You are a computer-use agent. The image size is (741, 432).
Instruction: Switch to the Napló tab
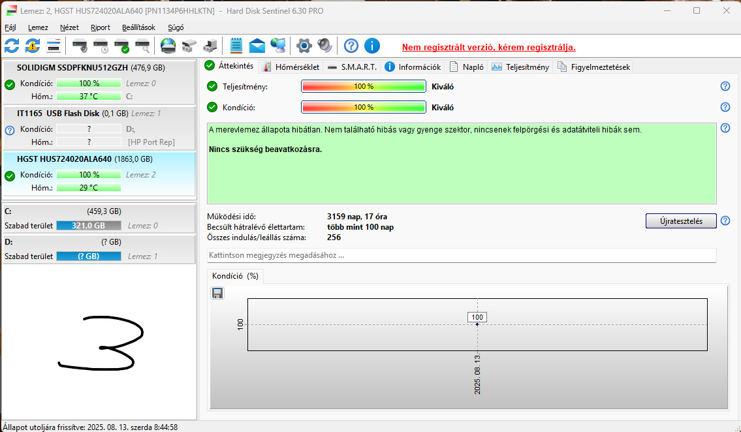click(x=466, y=67)
